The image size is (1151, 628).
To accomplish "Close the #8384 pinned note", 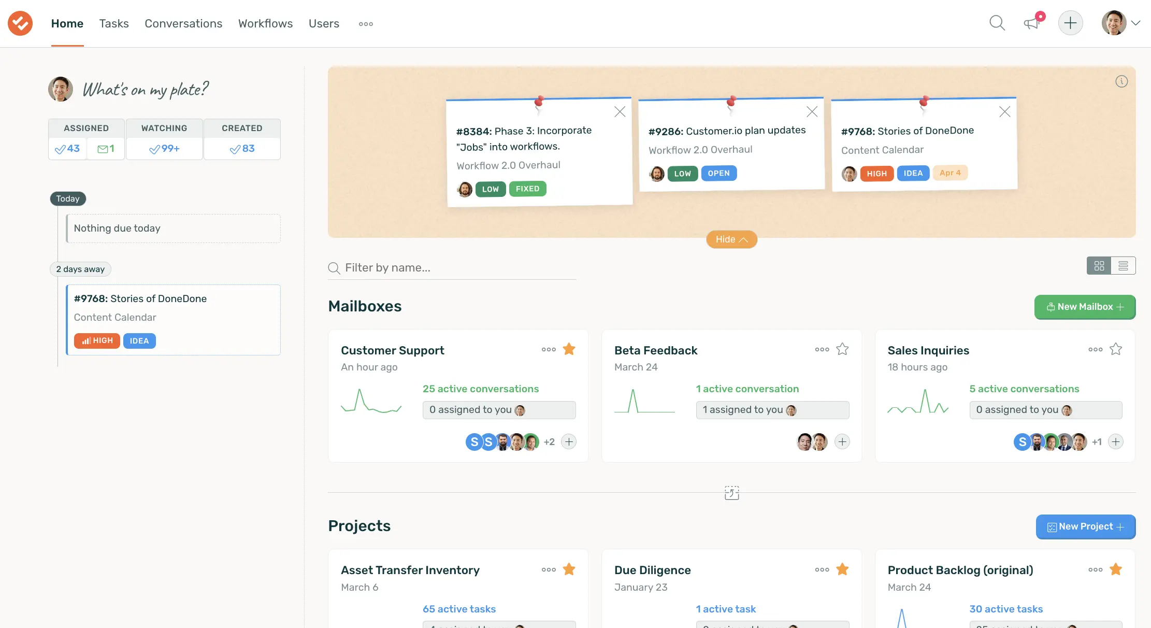I will (x=620, y=112).
